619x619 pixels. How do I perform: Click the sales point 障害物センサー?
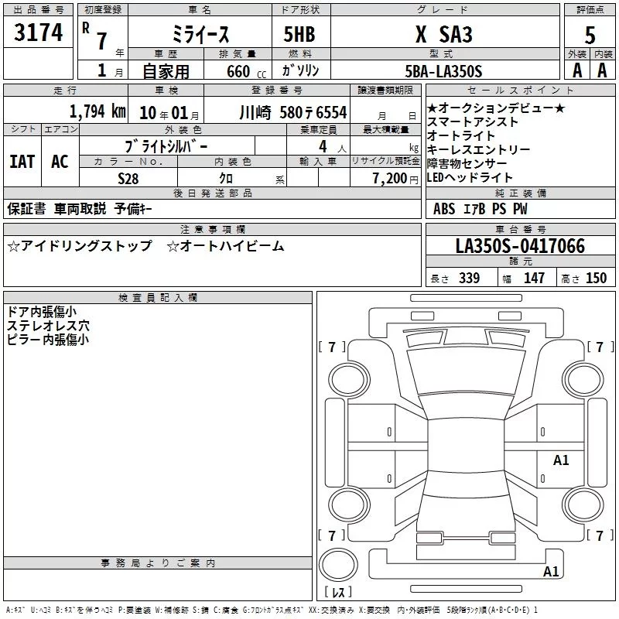[467, 163]
